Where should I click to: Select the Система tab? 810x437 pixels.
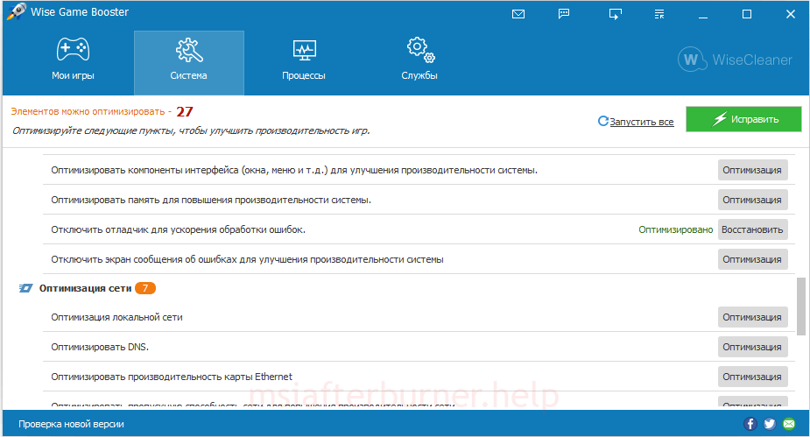188,61
